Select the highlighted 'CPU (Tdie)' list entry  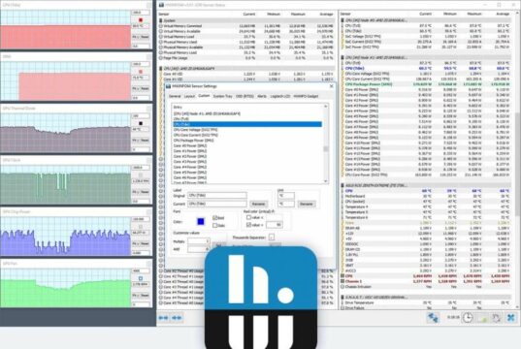[247, 124]
